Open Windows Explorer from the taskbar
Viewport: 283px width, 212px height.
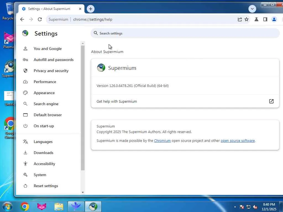(x=59, y=206)
